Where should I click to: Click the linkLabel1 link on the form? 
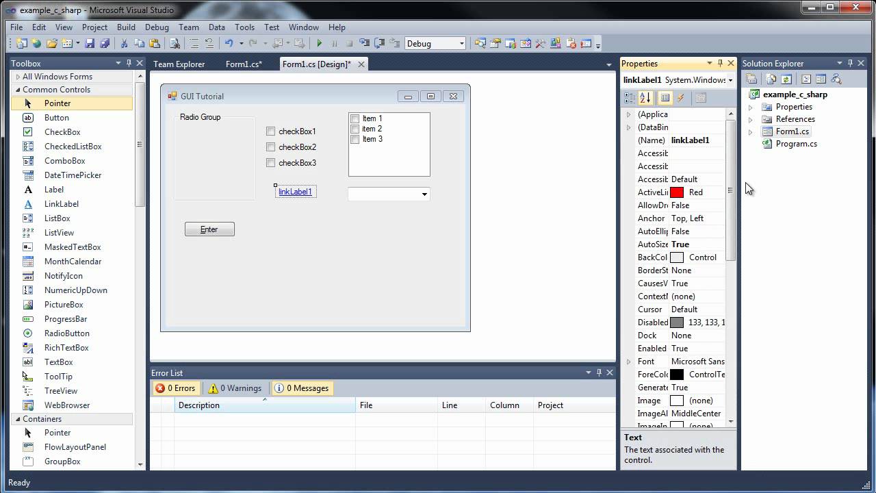click(x=295, y=192)
